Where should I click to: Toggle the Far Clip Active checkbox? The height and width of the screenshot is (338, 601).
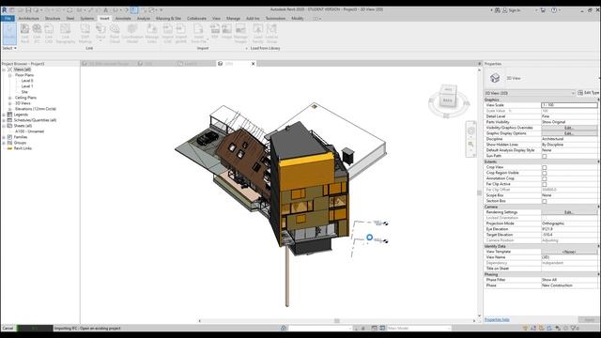[x=545, y=184]
